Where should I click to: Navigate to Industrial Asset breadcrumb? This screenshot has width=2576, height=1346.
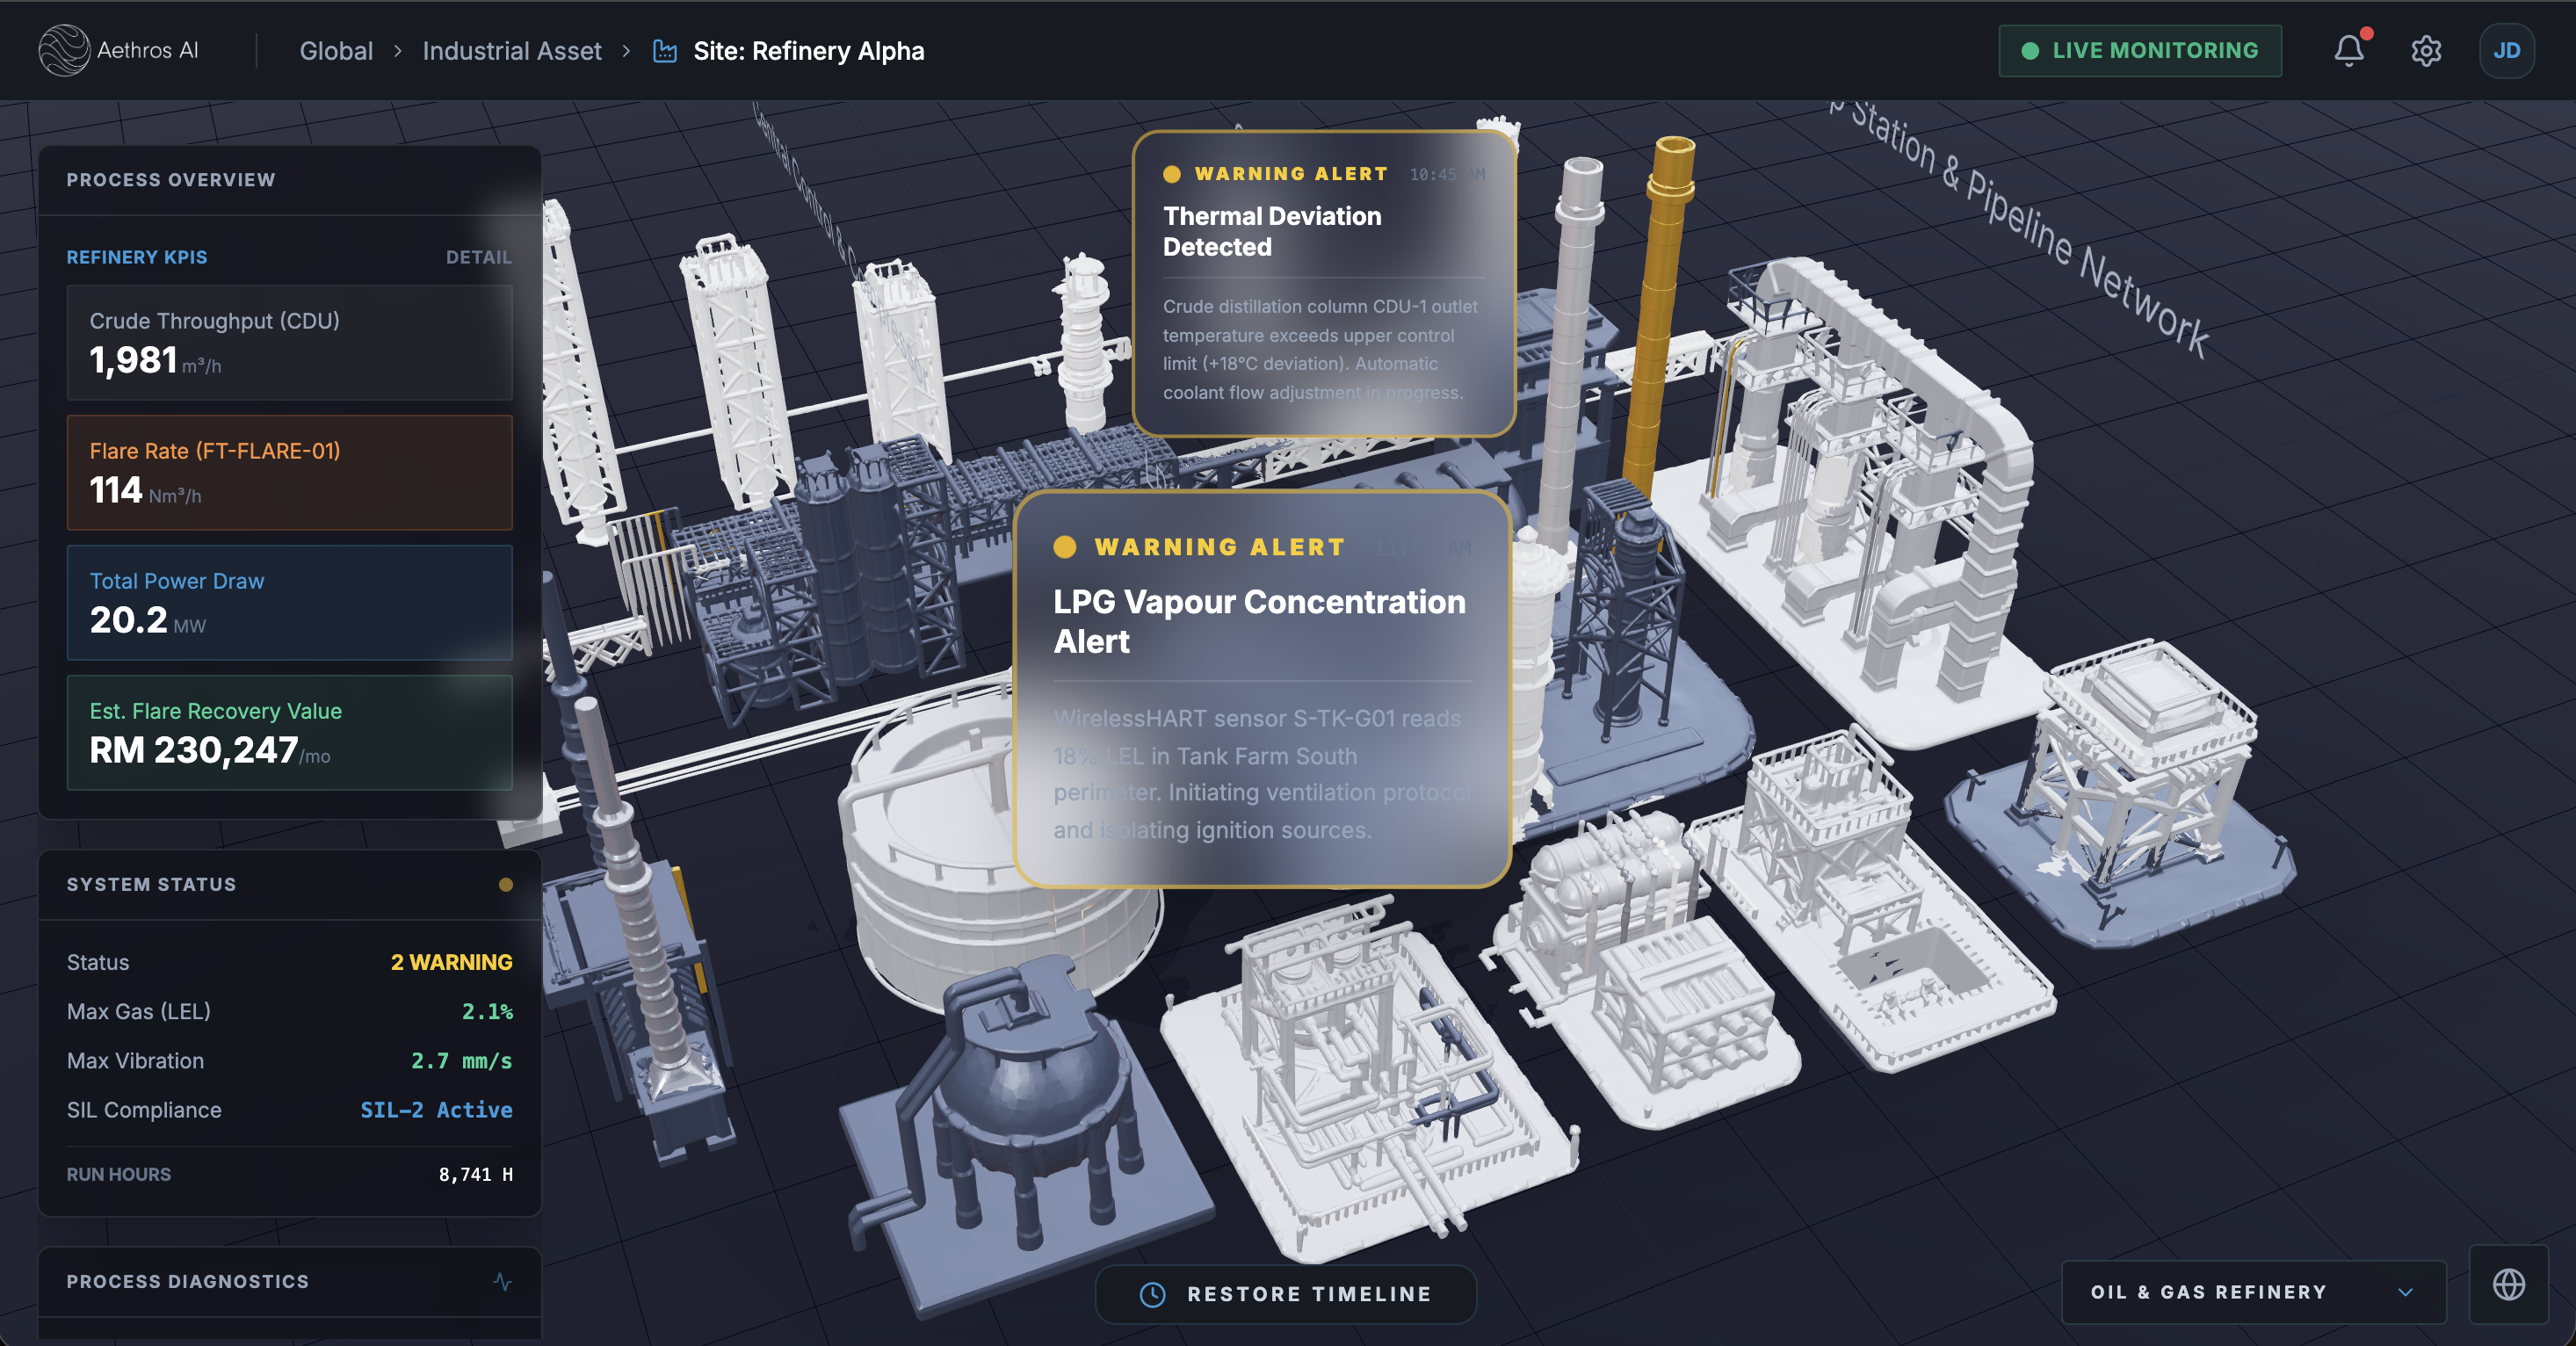point(512,50)
